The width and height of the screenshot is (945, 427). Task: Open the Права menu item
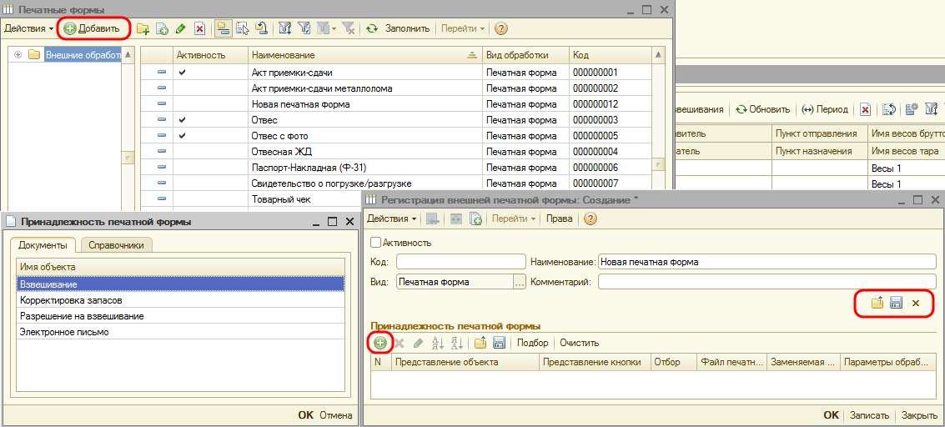(559, 219)
